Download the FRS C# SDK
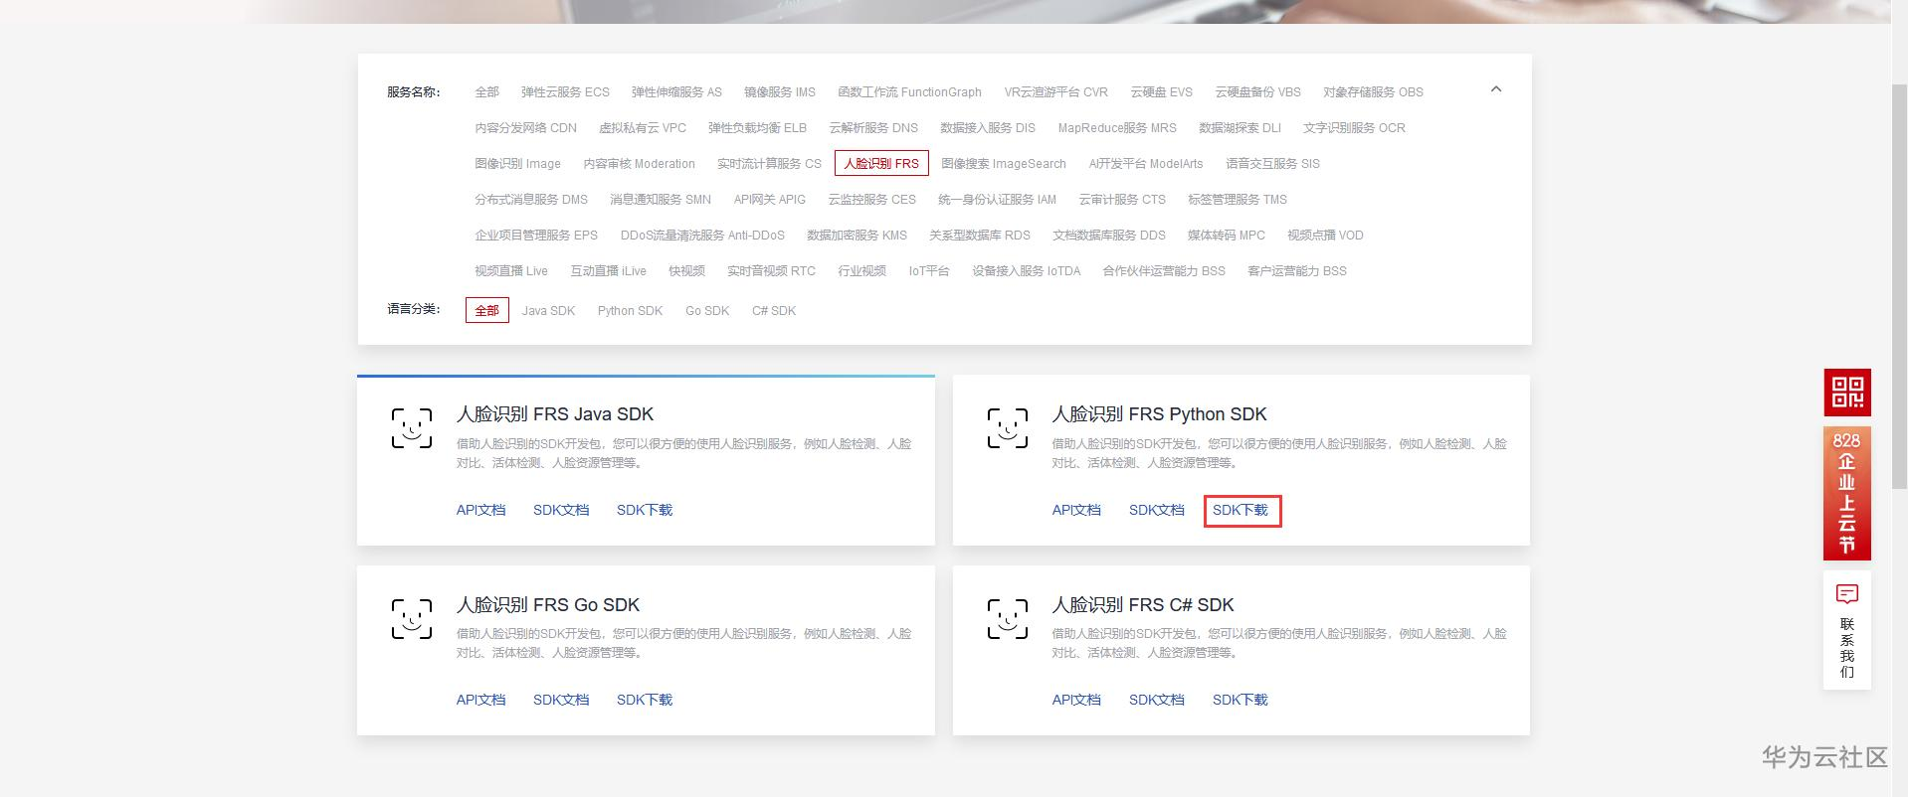This screenshot has height=797, width=1908. tap(1240, 700)
